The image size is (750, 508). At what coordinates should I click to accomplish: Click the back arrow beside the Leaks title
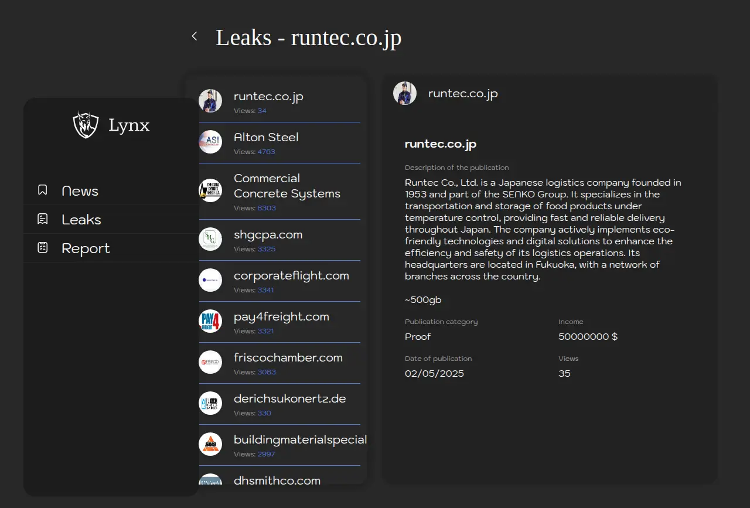tap(195, 36)
